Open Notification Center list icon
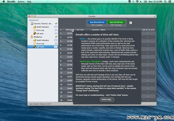The image size is (174, 121). click(x=170, y=1)
